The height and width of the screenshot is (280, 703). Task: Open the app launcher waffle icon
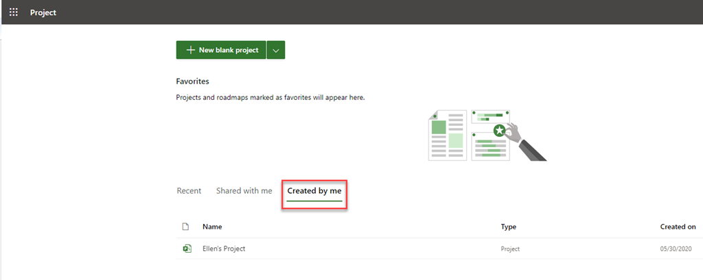pos(14,12)
